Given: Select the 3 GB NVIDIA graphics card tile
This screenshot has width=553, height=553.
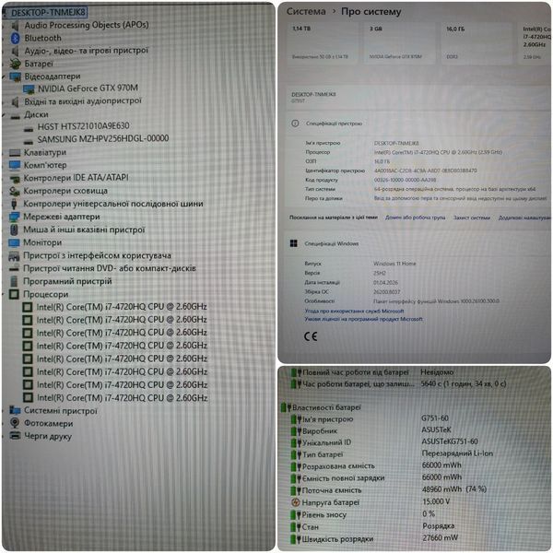Looking at the screenshot, I should pyautogui.click(x=399, y=42).
